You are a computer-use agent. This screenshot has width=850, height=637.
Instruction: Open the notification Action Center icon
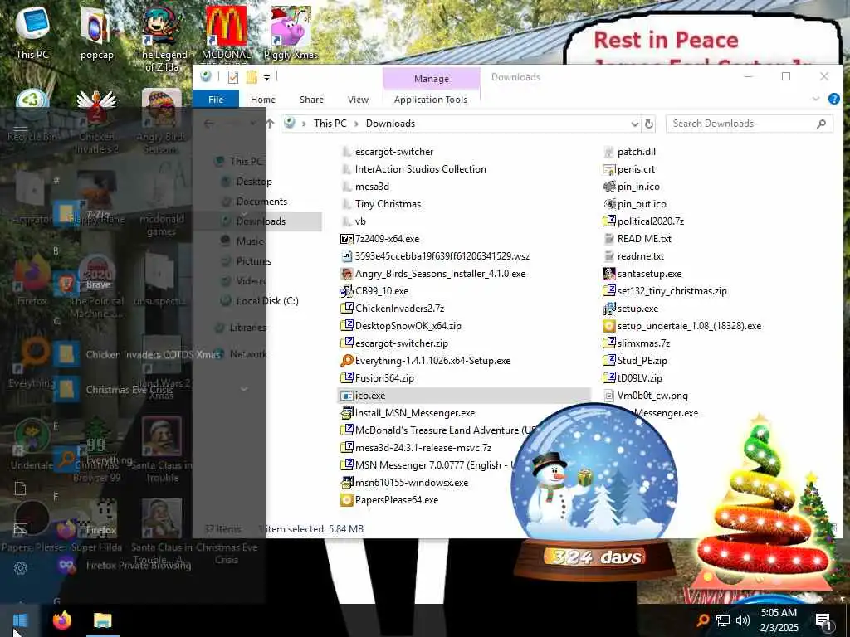(824, 620)
